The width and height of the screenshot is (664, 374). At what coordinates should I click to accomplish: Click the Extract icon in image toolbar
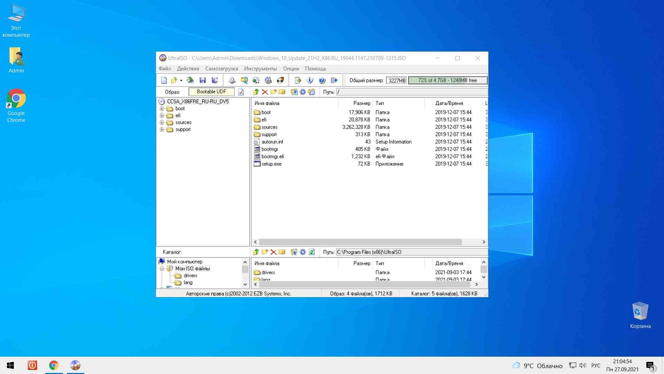[294, 92]
